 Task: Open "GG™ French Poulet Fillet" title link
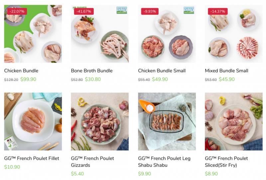pyautogui.click(x=32, y=158)
